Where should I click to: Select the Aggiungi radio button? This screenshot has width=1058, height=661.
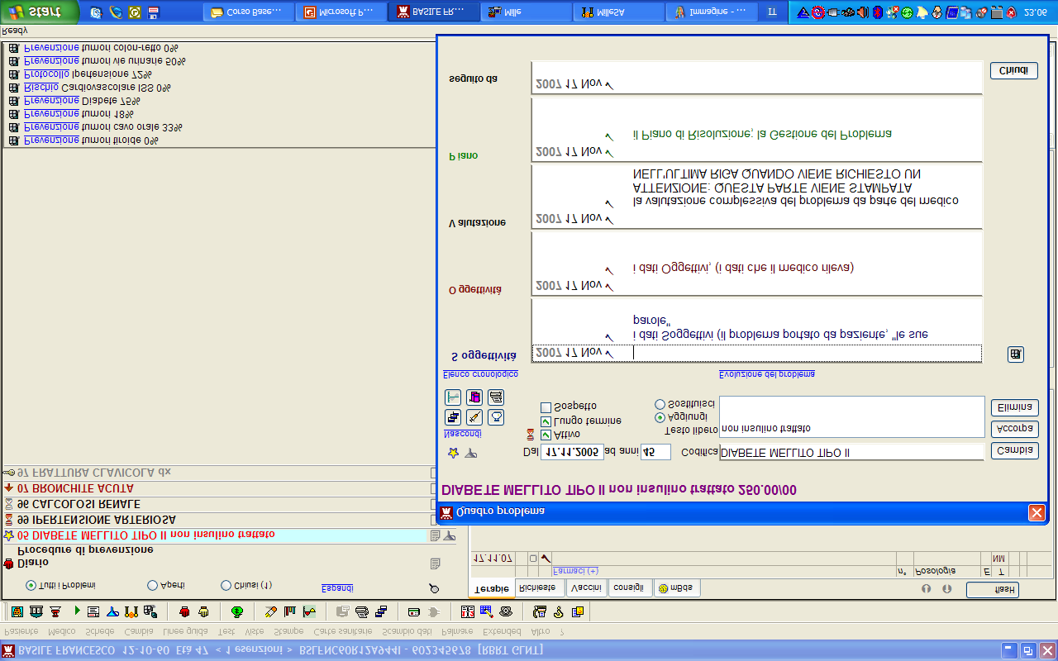click(x=660, y=418)
